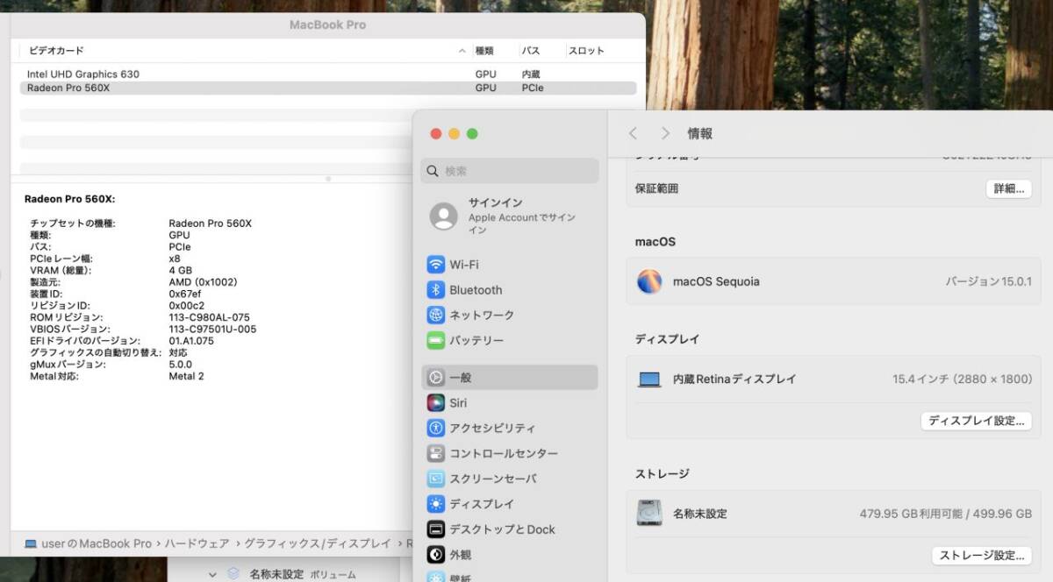Viewport: 1053px width, 582px height.
Task: Sort by ビデオカード column header arrow
Action: (462, 51)
